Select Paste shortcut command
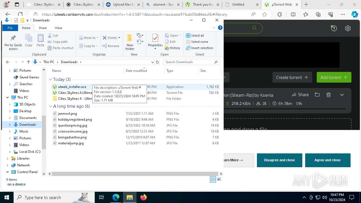The image size is (361, 203). click(x=60, y=48)
